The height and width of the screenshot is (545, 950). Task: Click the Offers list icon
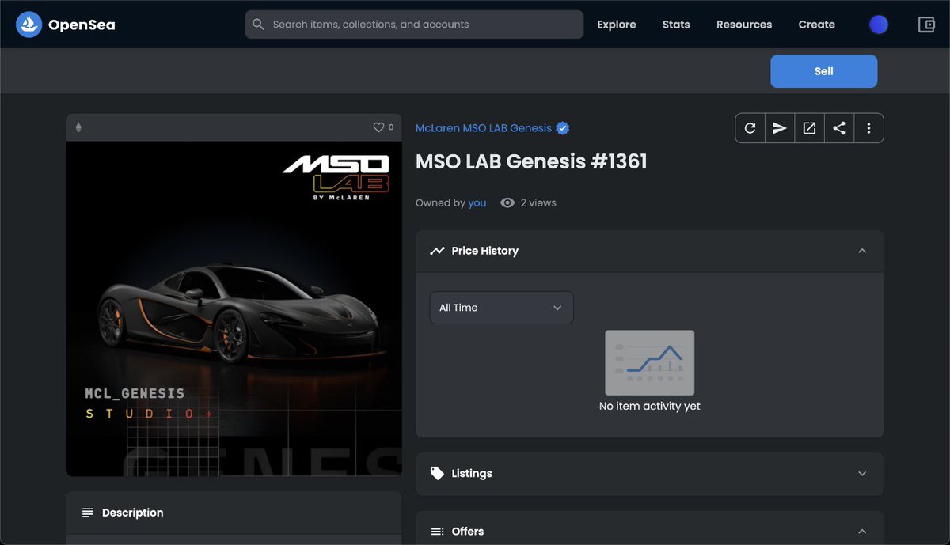pyautogui.click(x=437, y=532)
